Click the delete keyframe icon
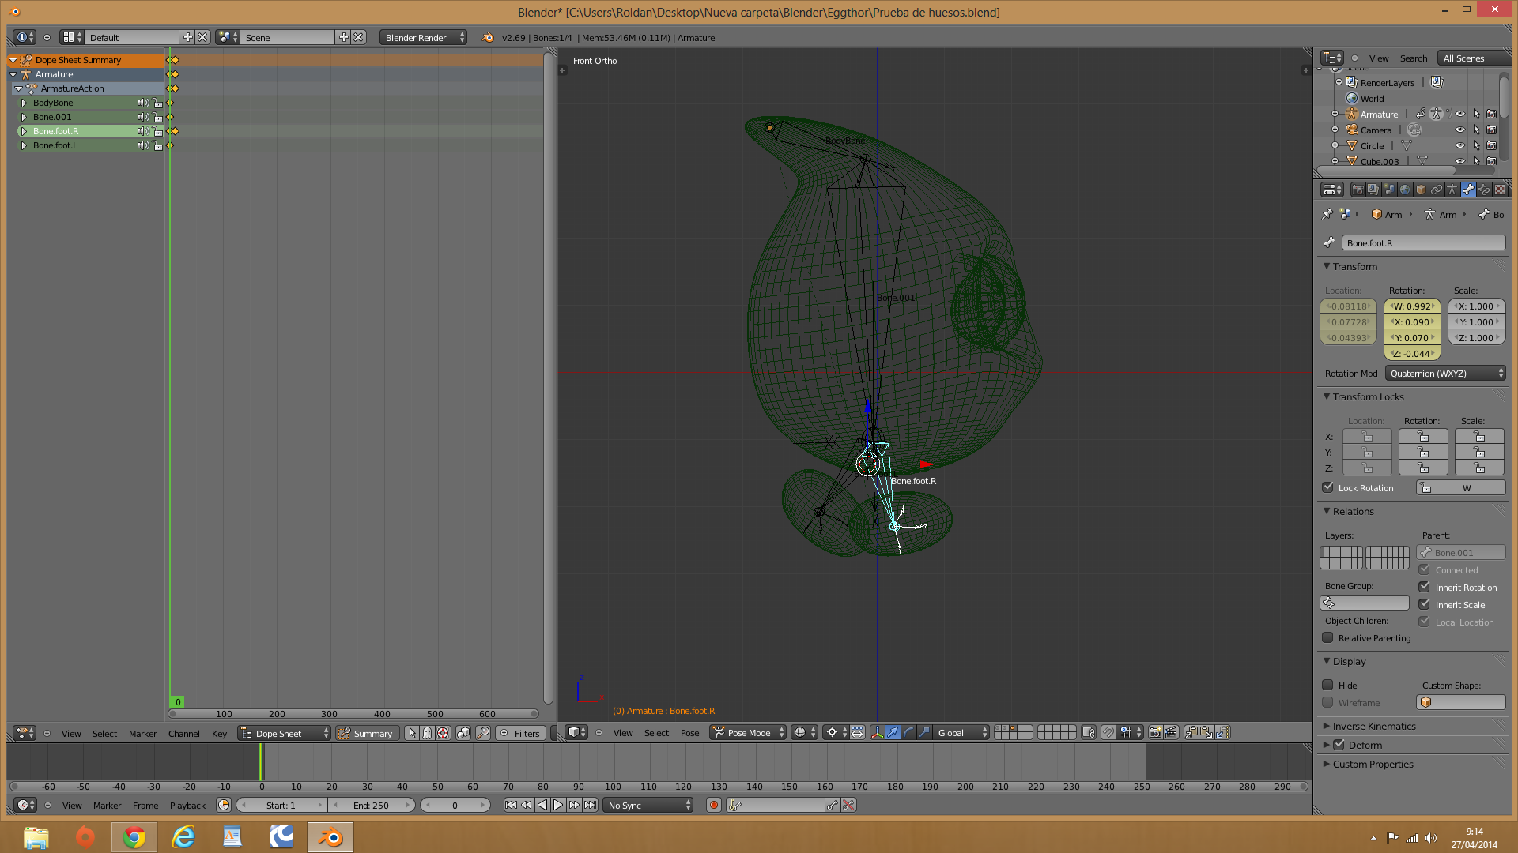Screen dimensions: 1518x853 pos(848,805)
